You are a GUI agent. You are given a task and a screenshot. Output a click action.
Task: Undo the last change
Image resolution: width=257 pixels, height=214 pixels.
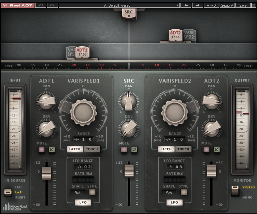[x=41, y=5]
